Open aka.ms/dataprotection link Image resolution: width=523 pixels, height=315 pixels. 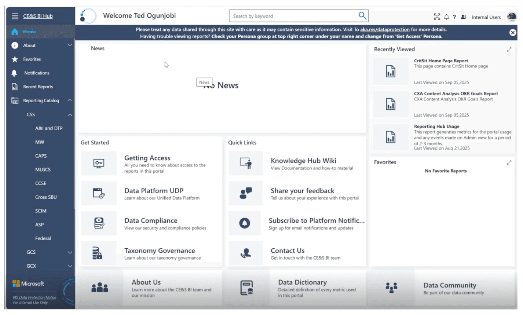tap(385, 30)
